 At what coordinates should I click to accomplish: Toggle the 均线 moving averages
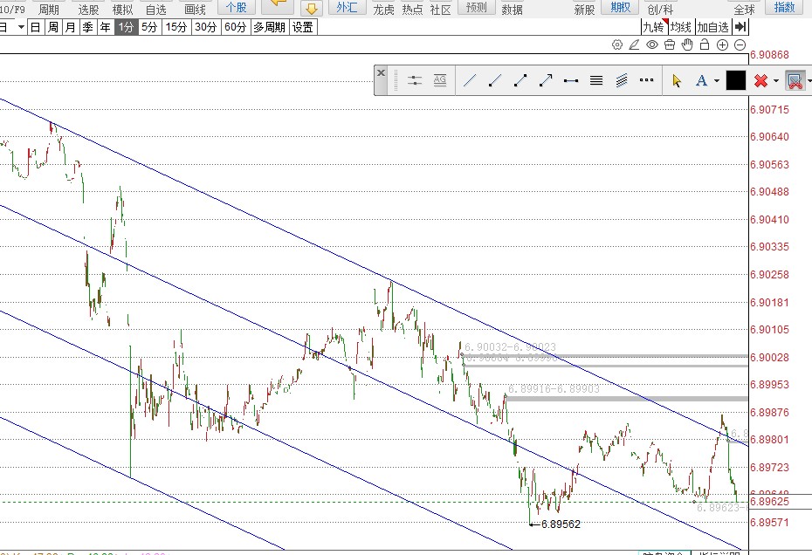coord(681,27)
